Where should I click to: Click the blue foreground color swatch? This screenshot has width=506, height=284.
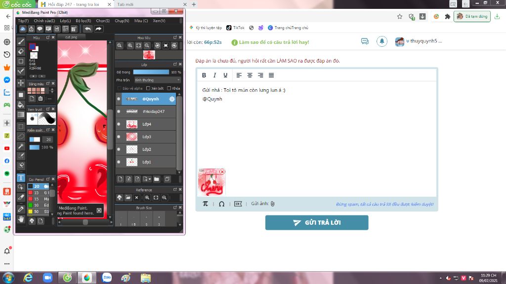(x=32, y=47)
